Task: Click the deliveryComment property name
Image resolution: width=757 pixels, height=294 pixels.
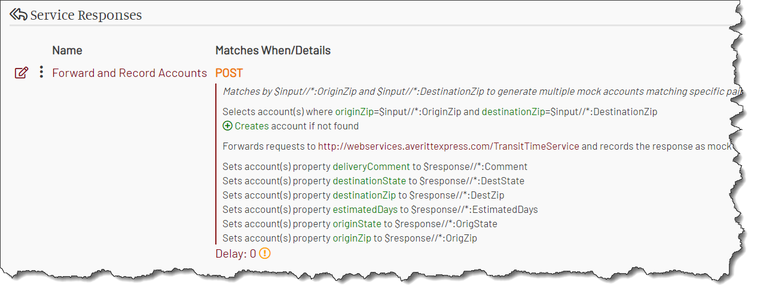Action: tap(371, 166)
